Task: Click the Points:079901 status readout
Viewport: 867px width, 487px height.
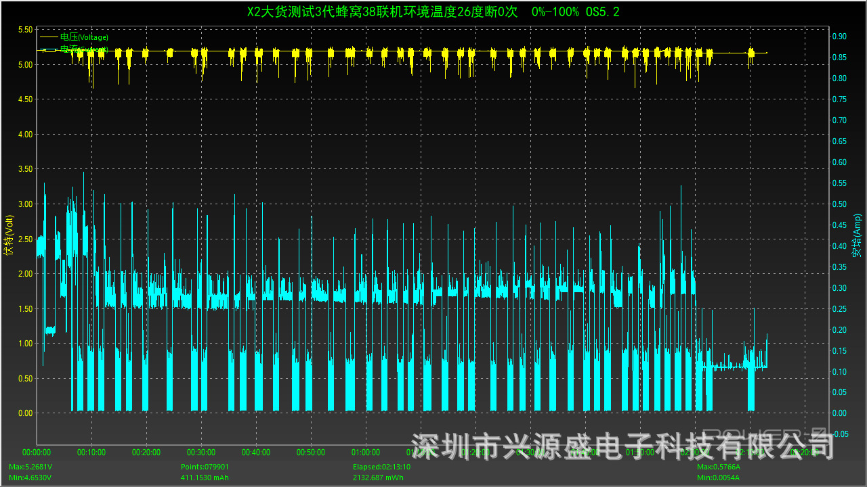Action: (204, 467)
